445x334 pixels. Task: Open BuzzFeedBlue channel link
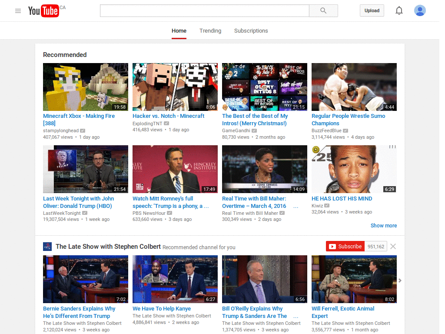326,130
